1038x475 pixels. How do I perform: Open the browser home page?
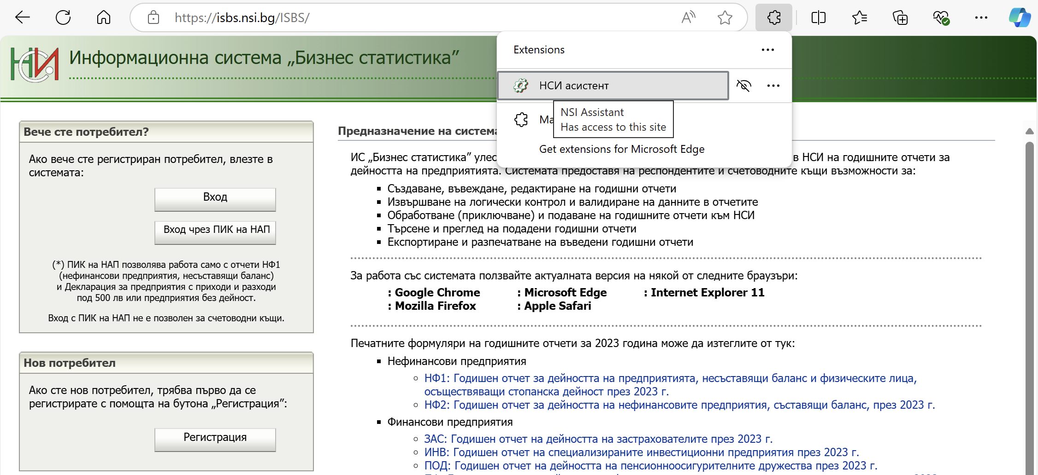[x=104, y=18]
